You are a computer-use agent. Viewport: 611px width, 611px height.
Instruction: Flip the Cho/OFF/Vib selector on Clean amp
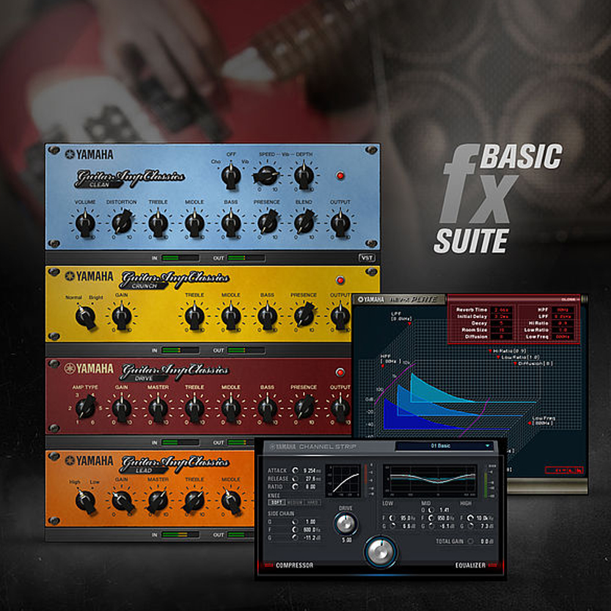231,176
